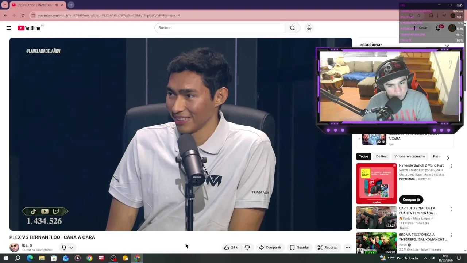Open Windows taskbar search
This screenshot has width=467, height=263.
pyautogui.click(x=18, y=258)
